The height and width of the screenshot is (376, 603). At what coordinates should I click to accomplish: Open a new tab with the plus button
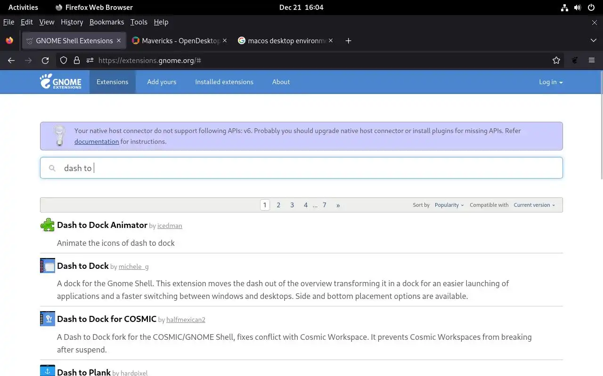[348, 40]
